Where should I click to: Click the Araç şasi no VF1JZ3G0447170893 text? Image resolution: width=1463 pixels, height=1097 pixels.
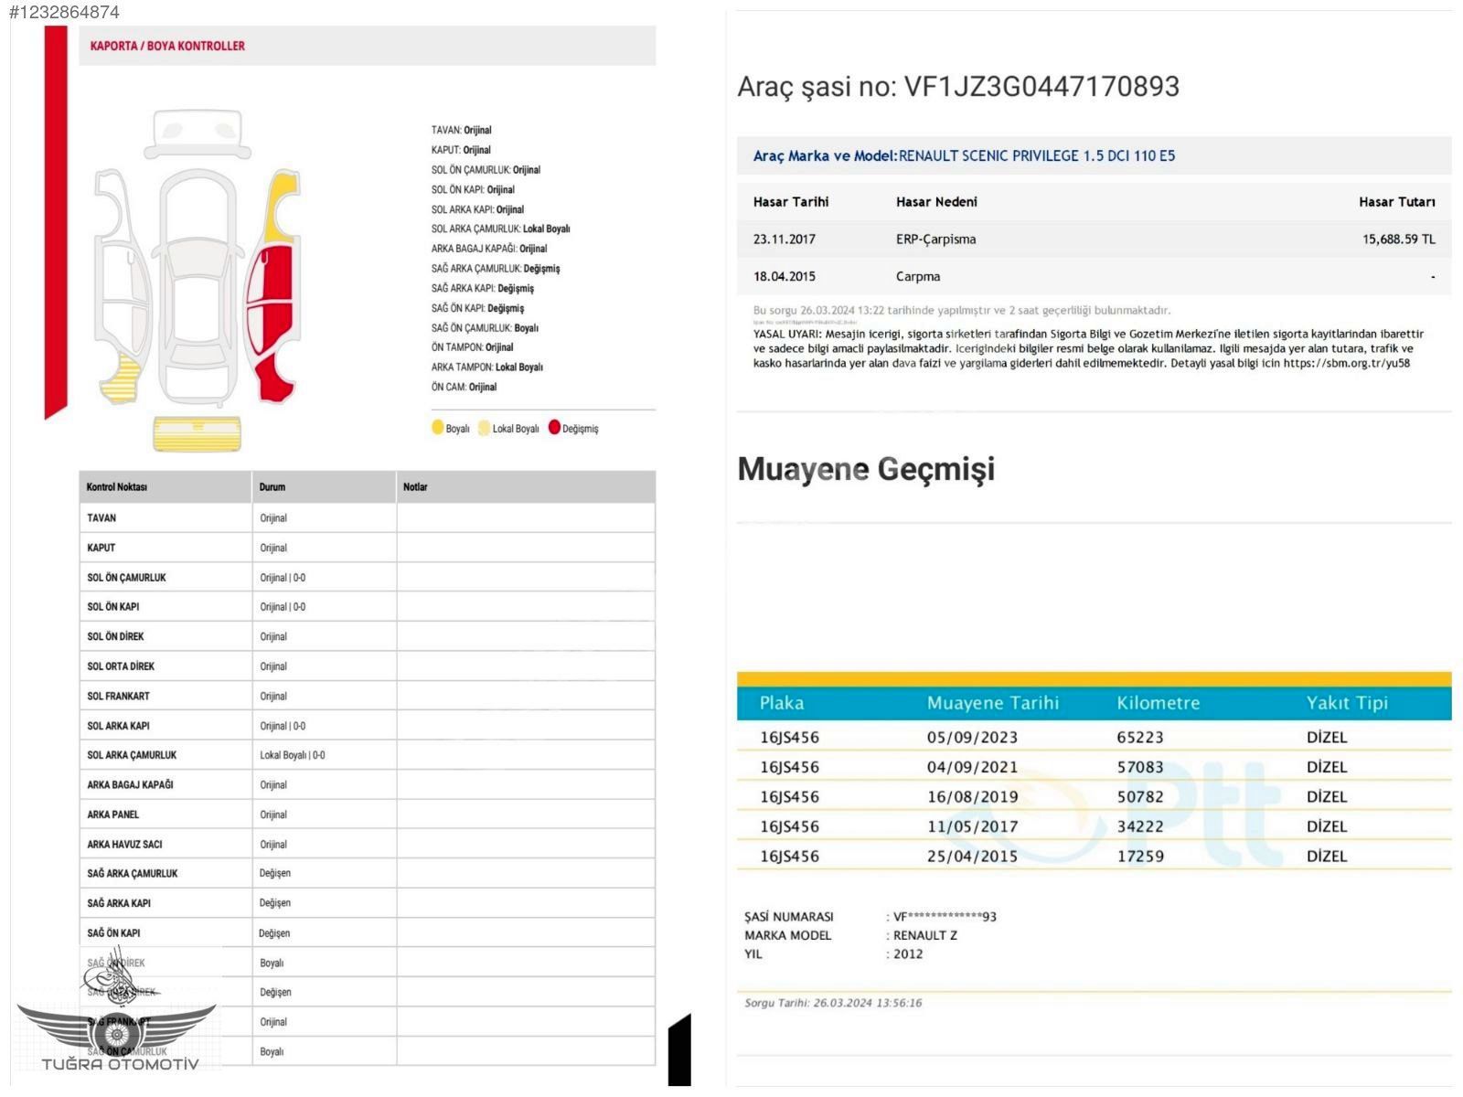958,87
